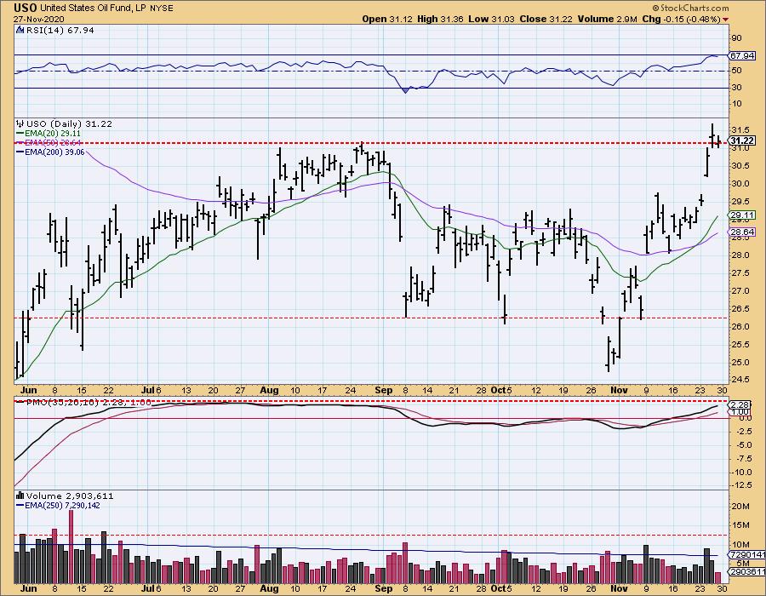Viewport: 766px width, 596px height.
Task: Click the -12.5 PMO axis label
Action: (x=740, y=485)
